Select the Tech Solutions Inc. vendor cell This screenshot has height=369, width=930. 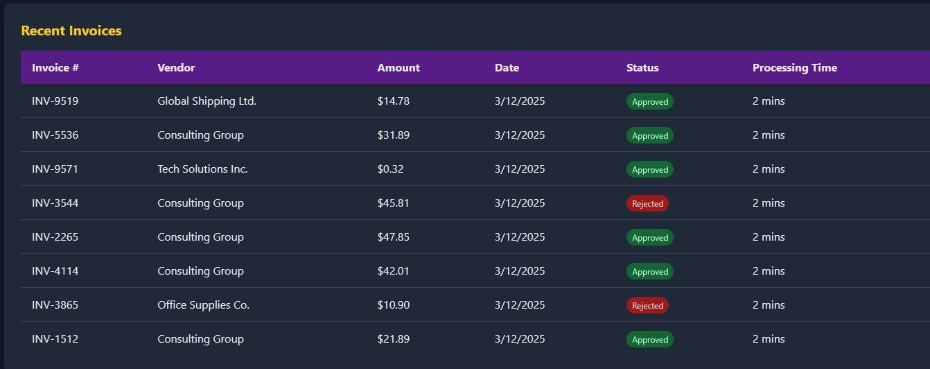pos(202,169)
